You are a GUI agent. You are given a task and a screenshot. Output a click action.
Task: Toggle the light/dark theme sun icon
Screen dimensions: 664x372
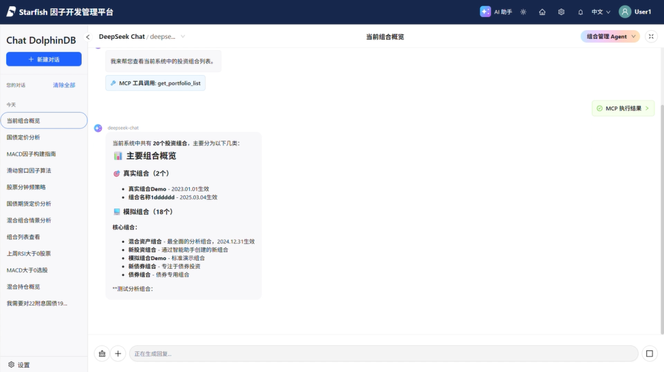pyautogui.click(x=523, y=12)
